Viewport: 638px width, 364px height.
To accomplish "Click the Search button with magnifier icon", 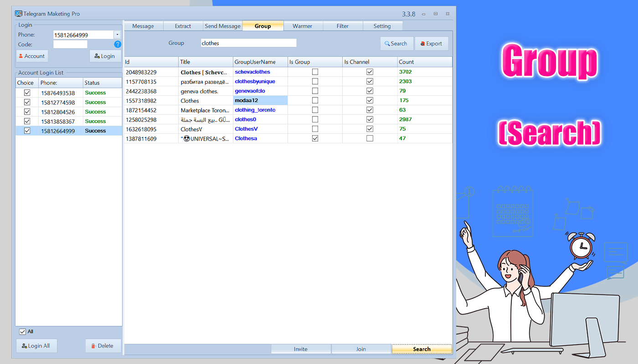I will click(x=396, y=44).
